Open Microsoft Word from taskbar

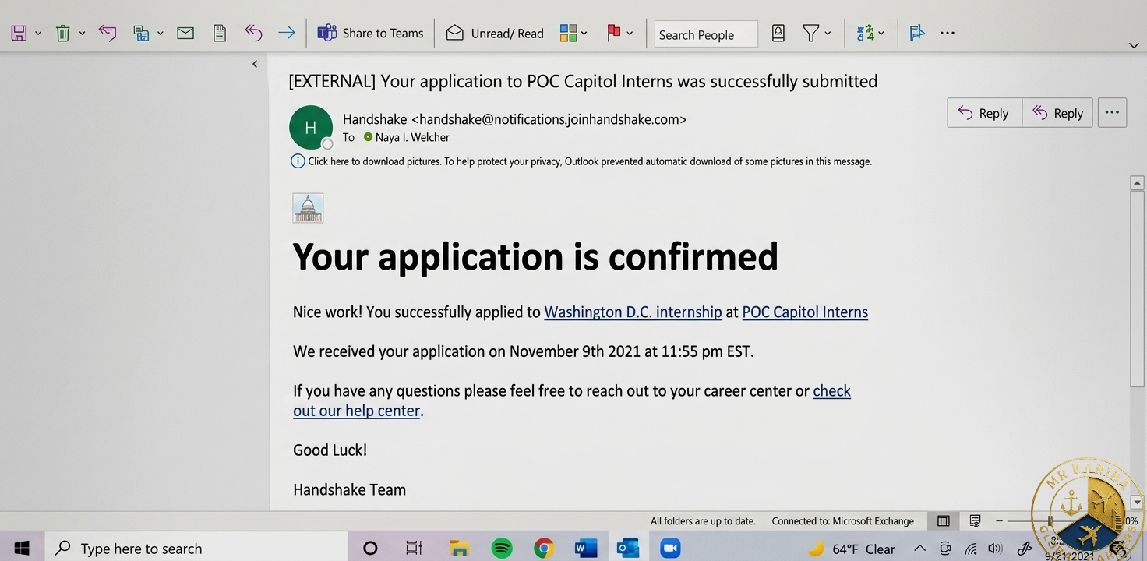tap(586, 548)
